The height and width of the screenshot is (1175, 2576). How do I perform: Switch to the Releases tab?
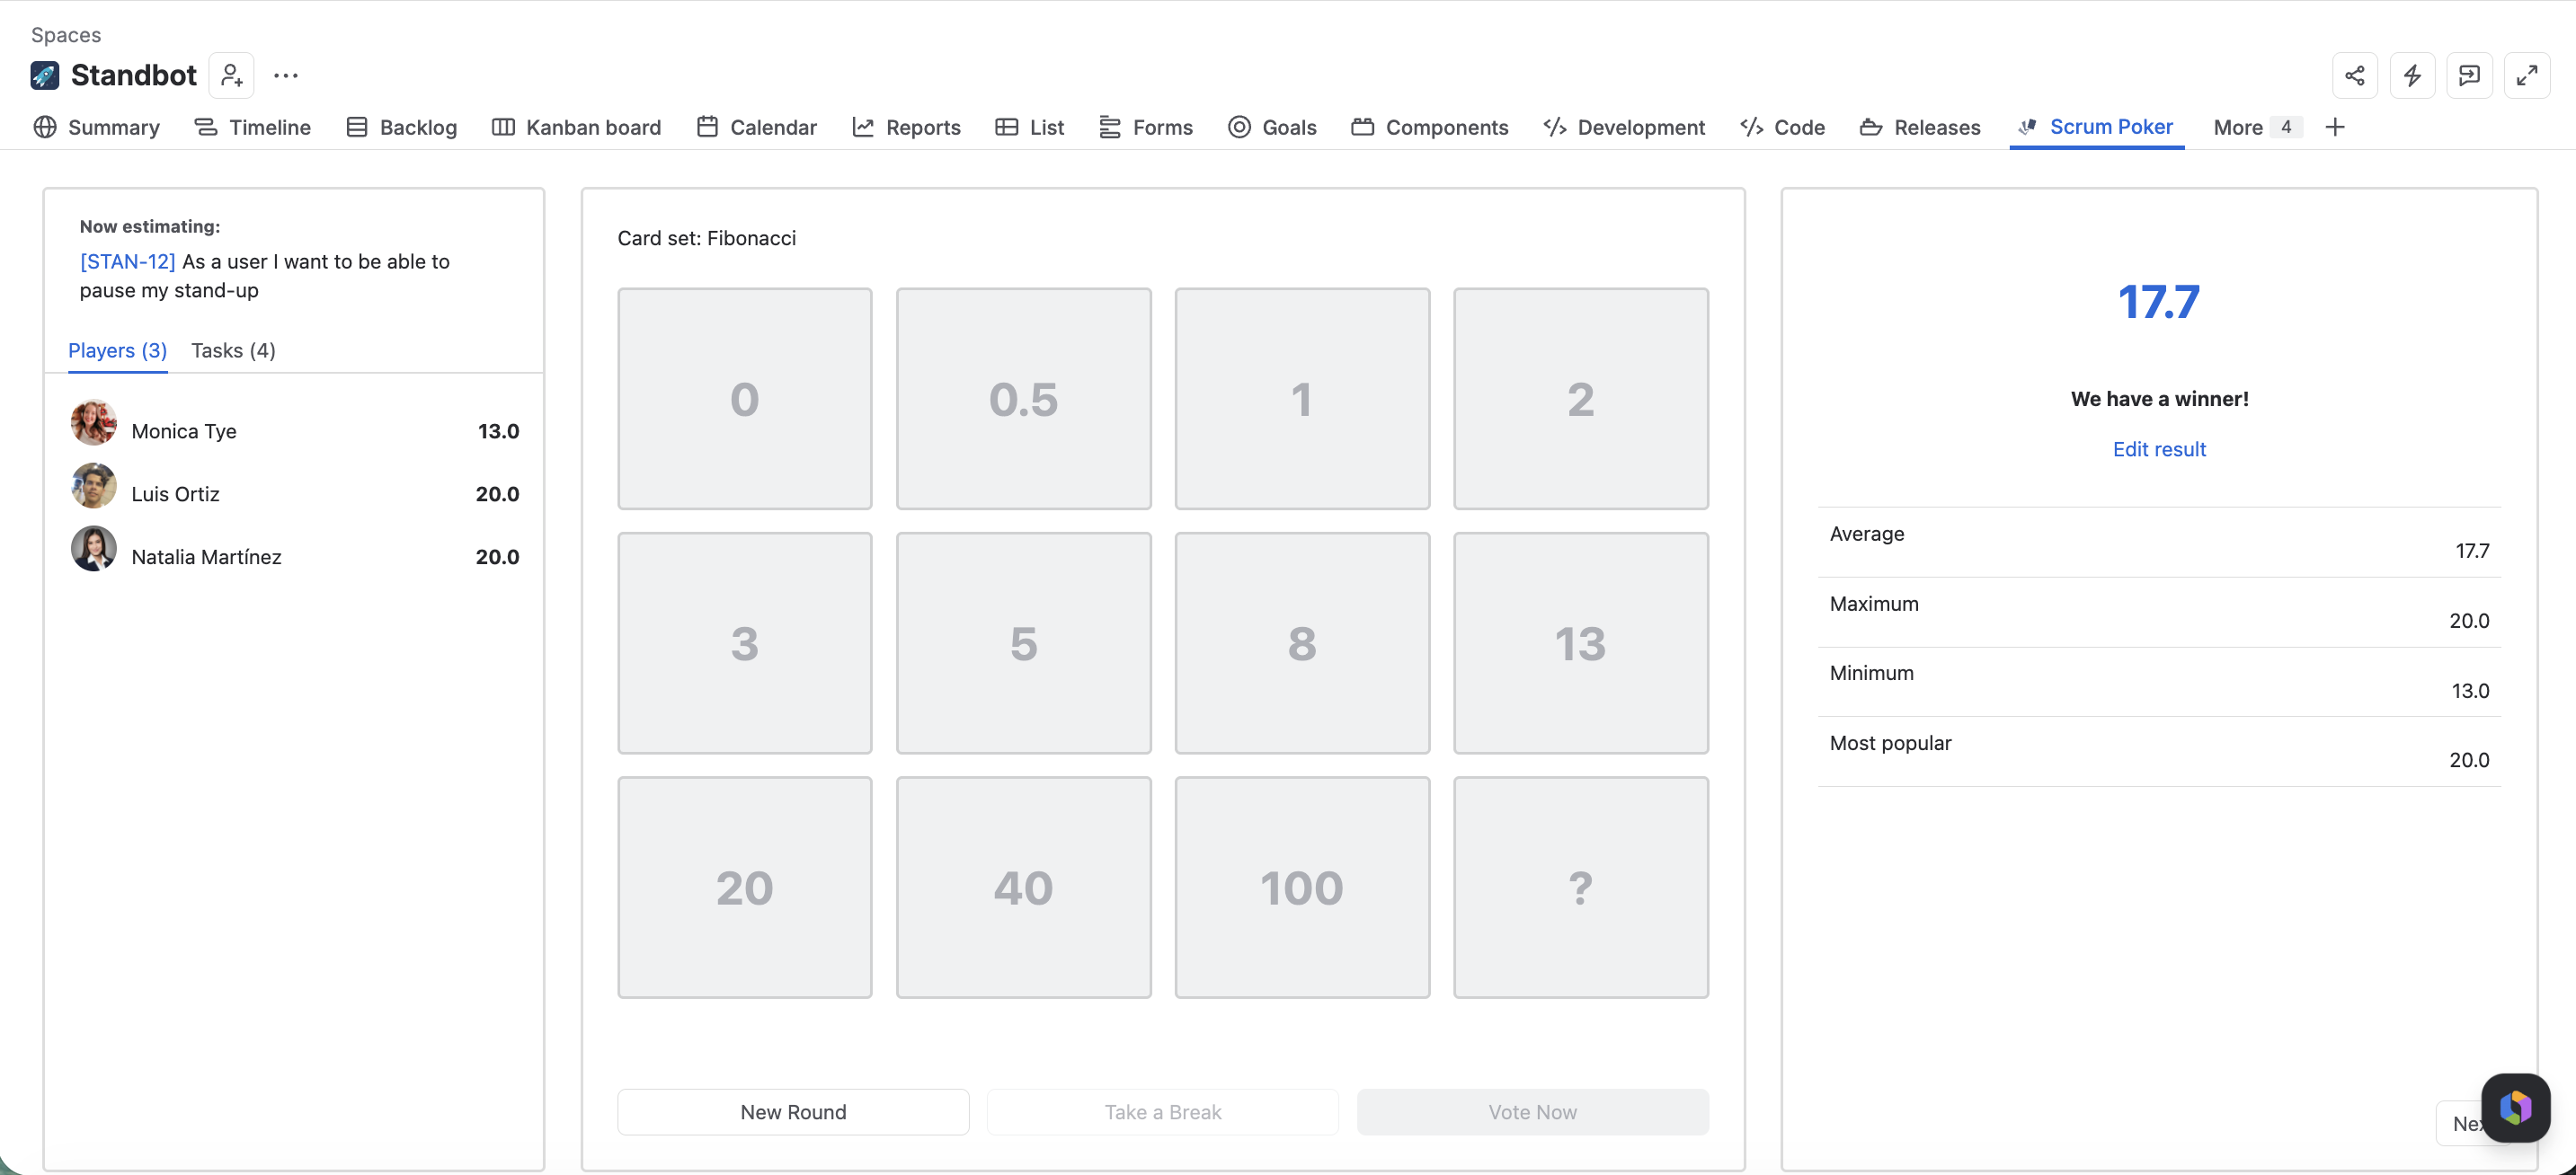pyautogui.click(x=1920, y=127)
